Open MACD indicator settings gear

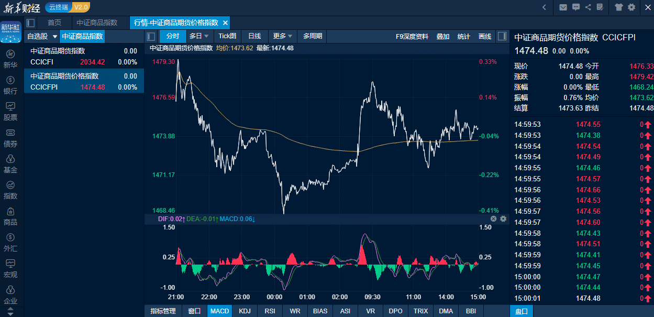[x=503, y=218]
